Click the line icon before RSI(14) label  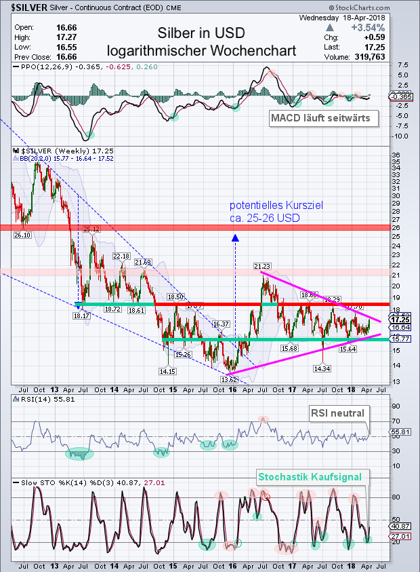click(16, 400)
